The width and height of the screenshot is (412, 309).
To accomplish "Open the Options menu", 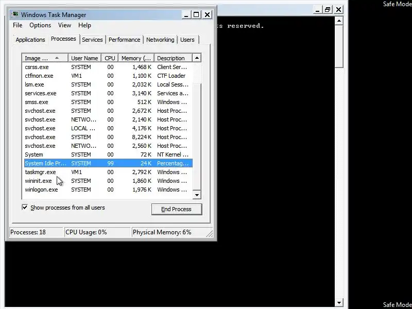I will tap(40, 25).
